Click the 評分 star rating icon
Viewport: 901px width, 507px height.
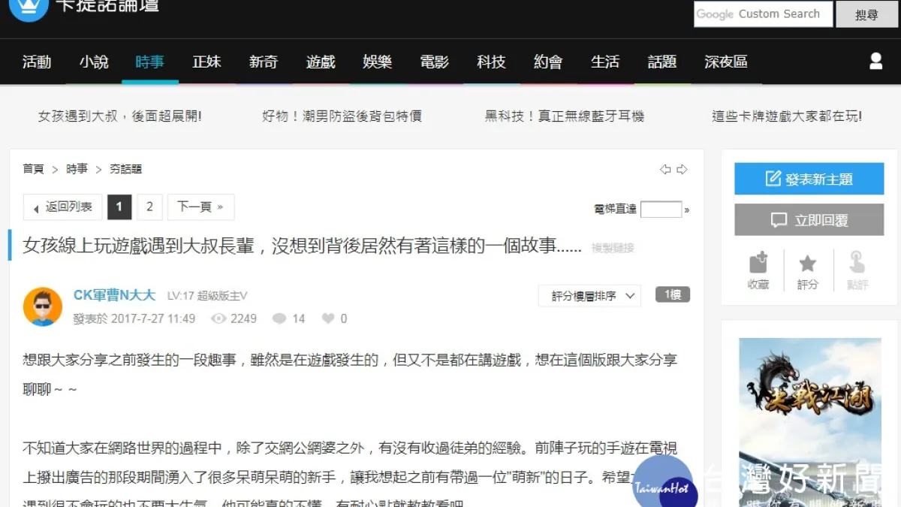tap(808, 263)
